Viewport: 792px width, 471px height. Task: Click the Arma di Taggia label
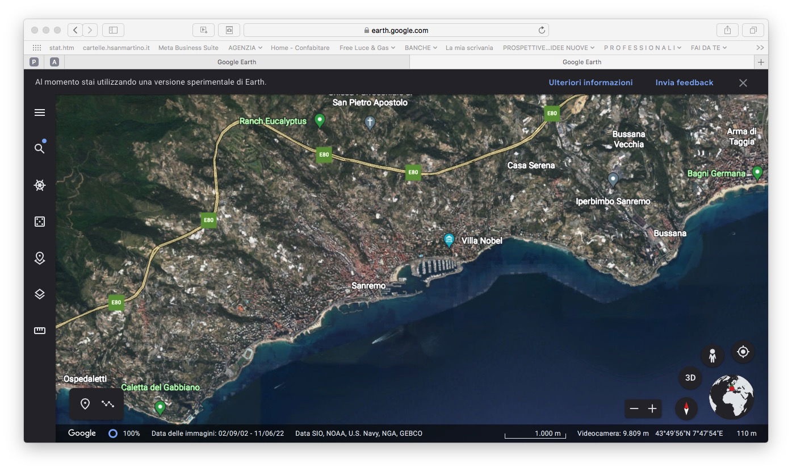(741, 137)
